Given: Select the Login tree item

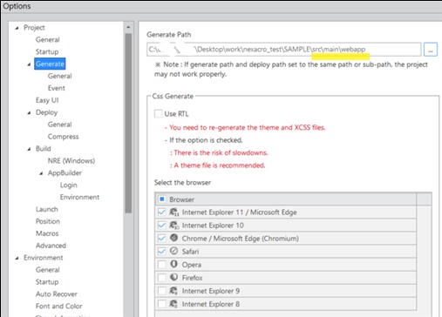Looking at the screenshot, I should pos(69,185).
